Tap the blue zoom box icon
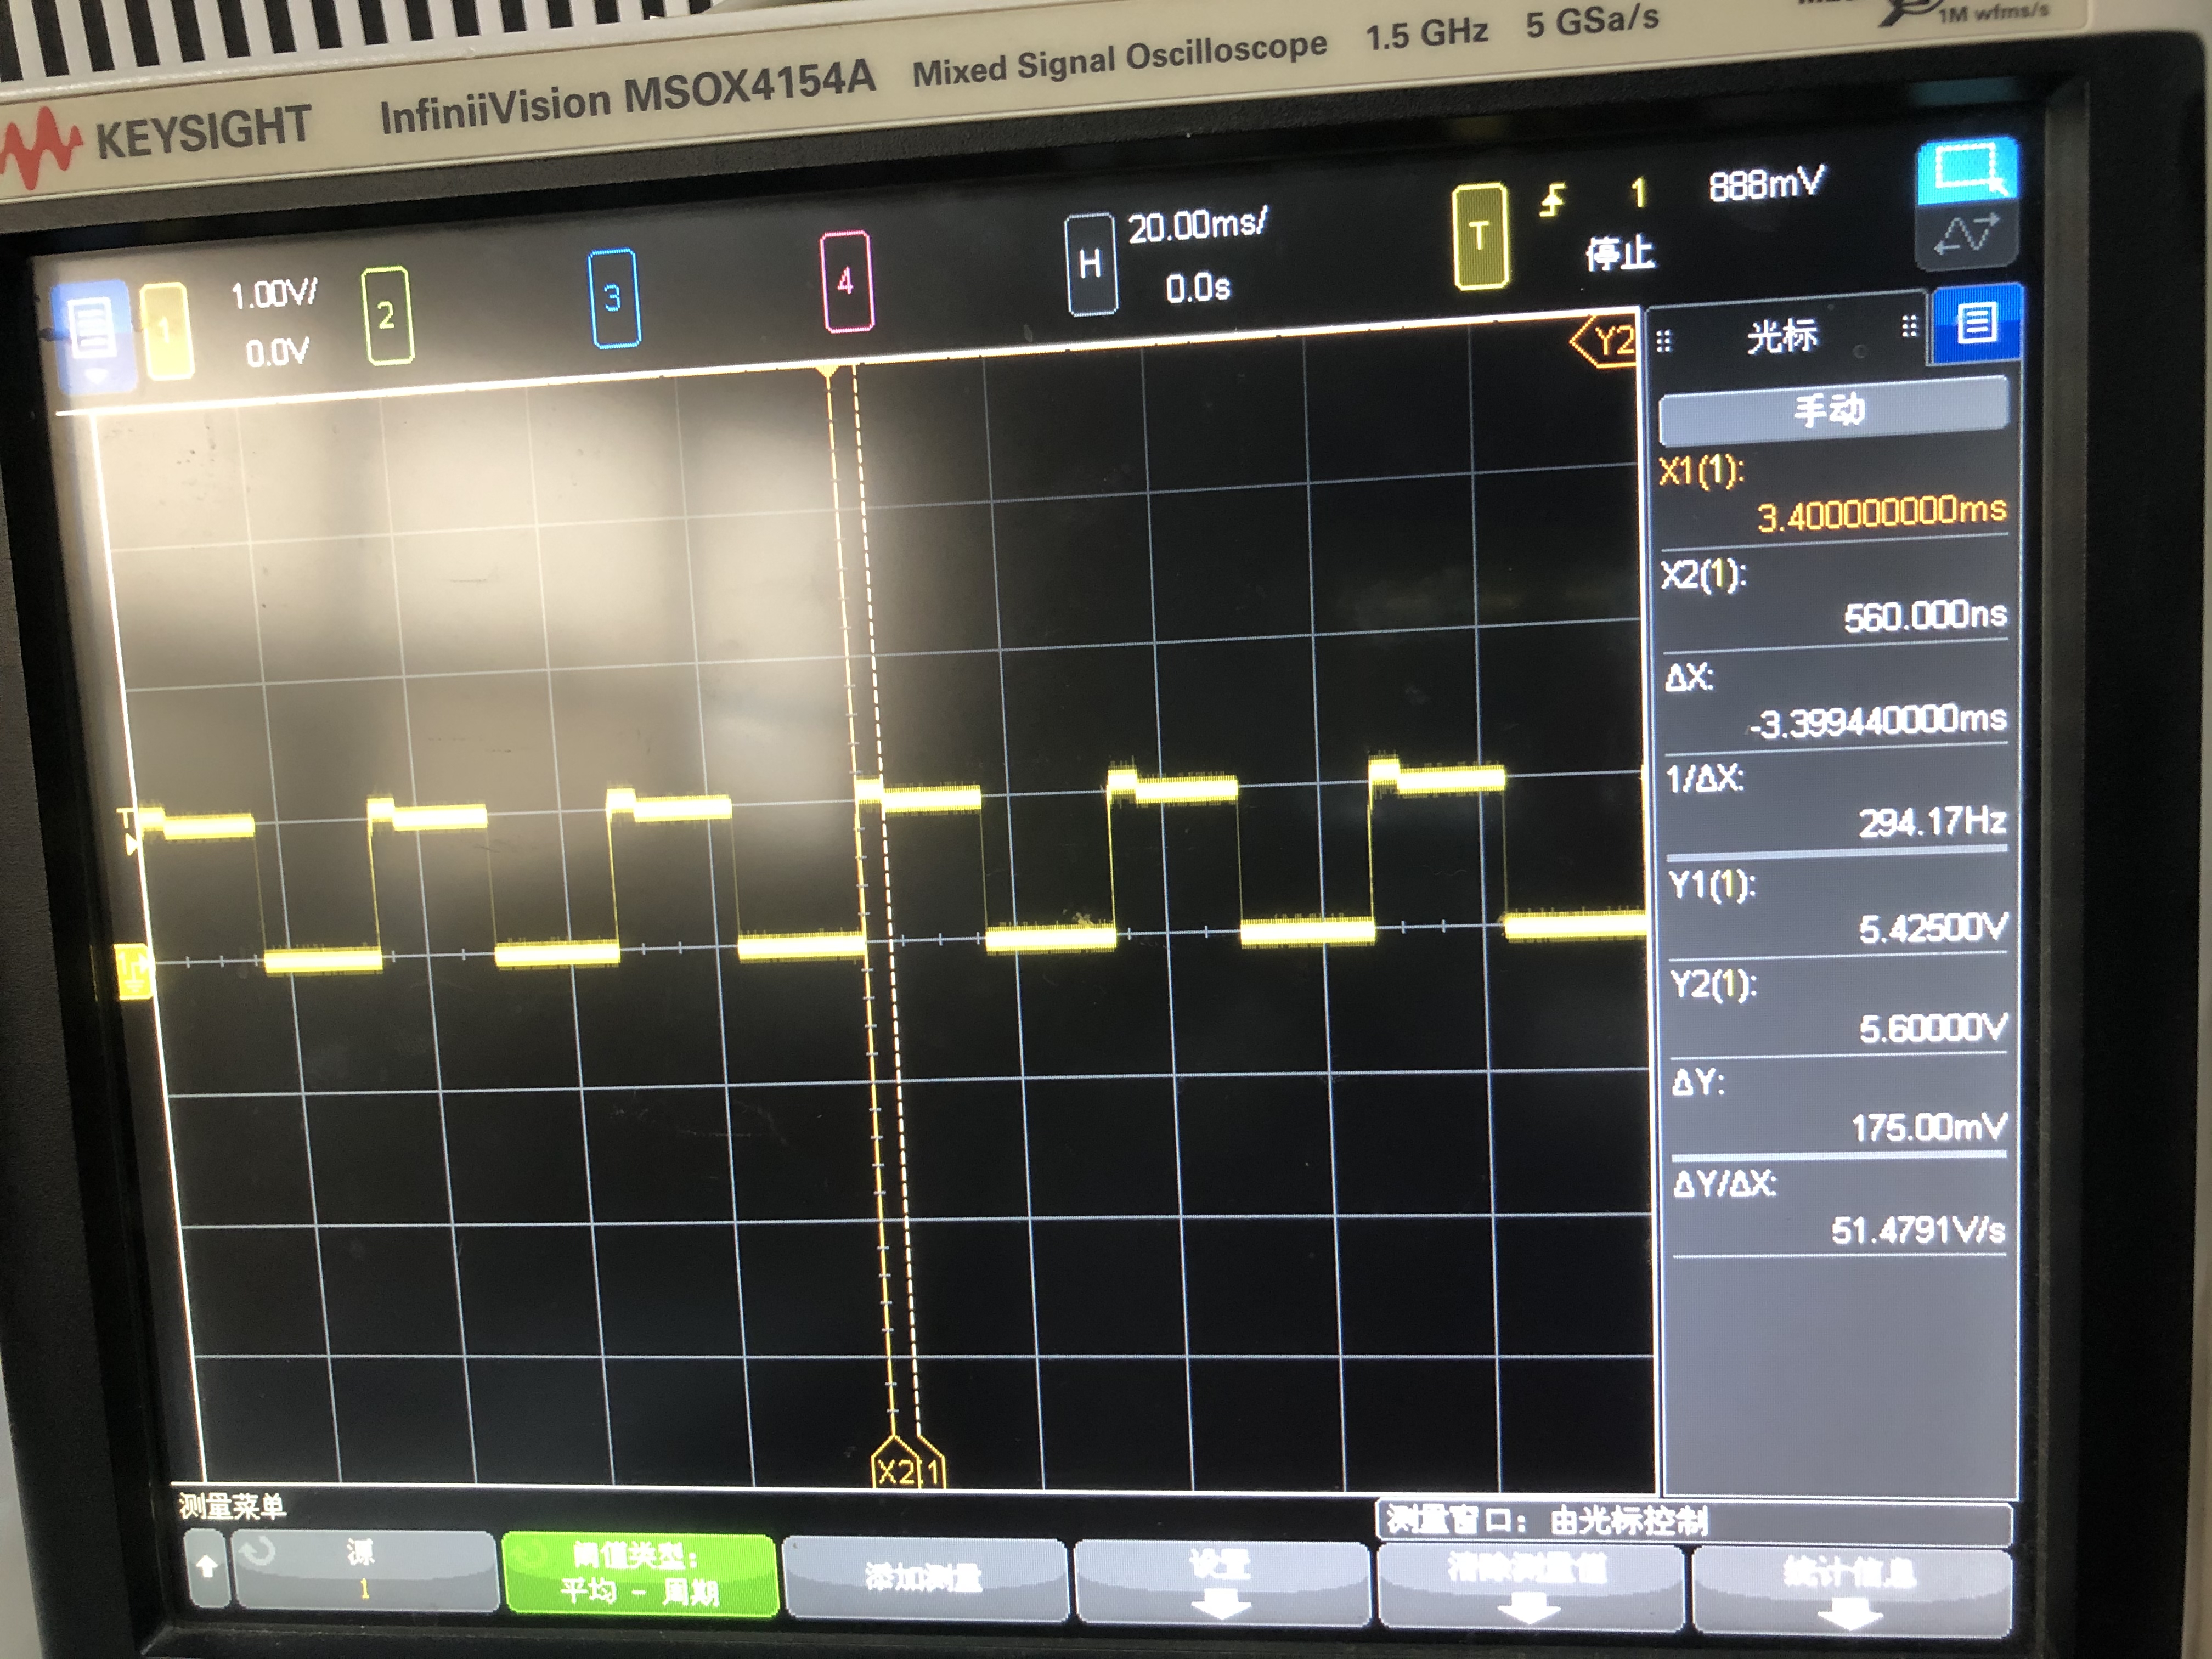2212x1659 pixels. pos(1967,169)
